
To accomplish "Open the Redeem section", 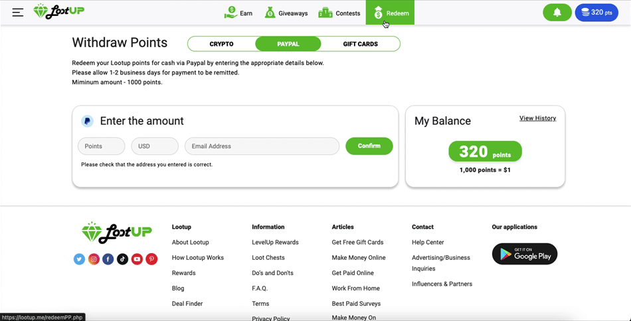I will tap(390, 13).
